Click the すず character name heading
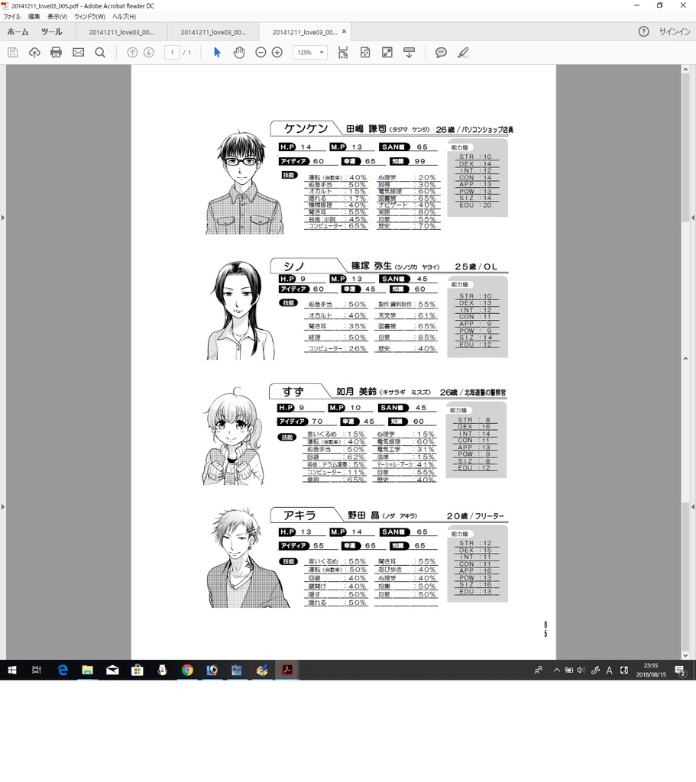This screenshot has width=696, height=782. [x=293, y=392]
